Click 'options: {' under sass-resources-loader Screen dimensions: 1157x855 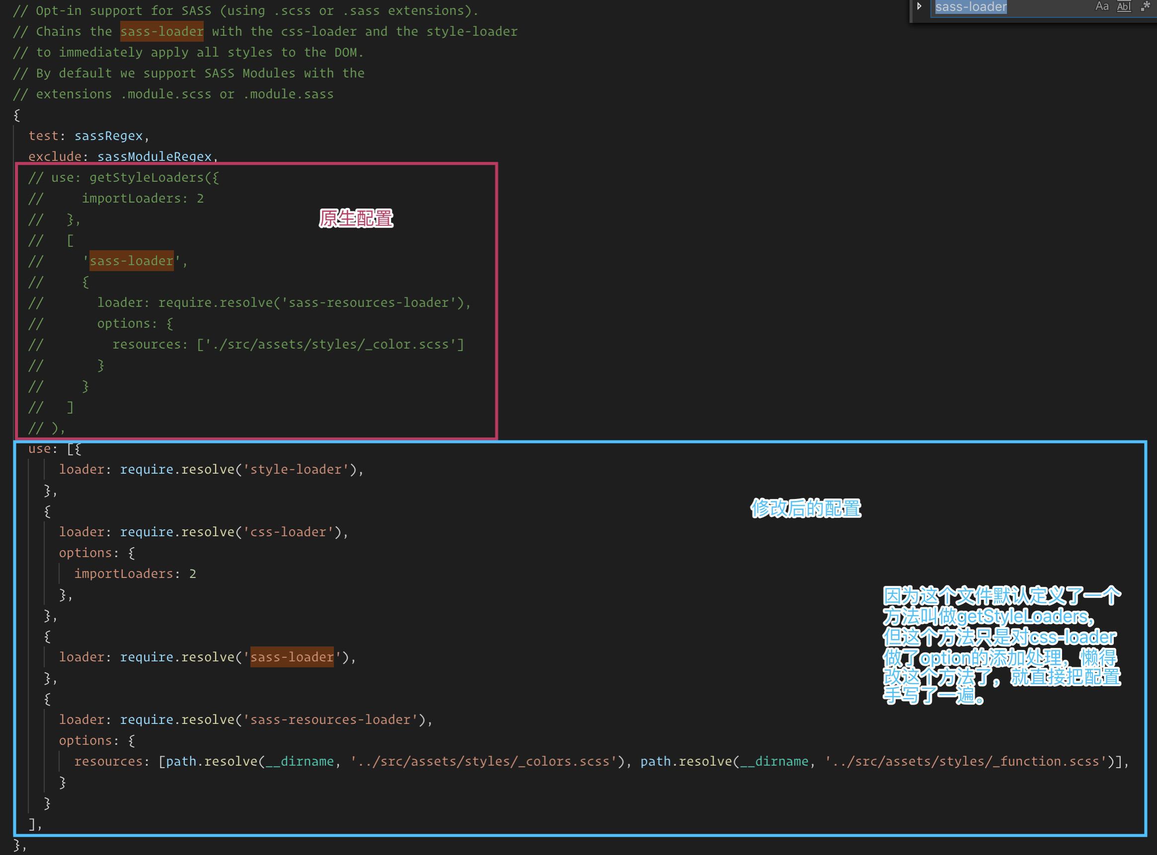click(97, 741)
